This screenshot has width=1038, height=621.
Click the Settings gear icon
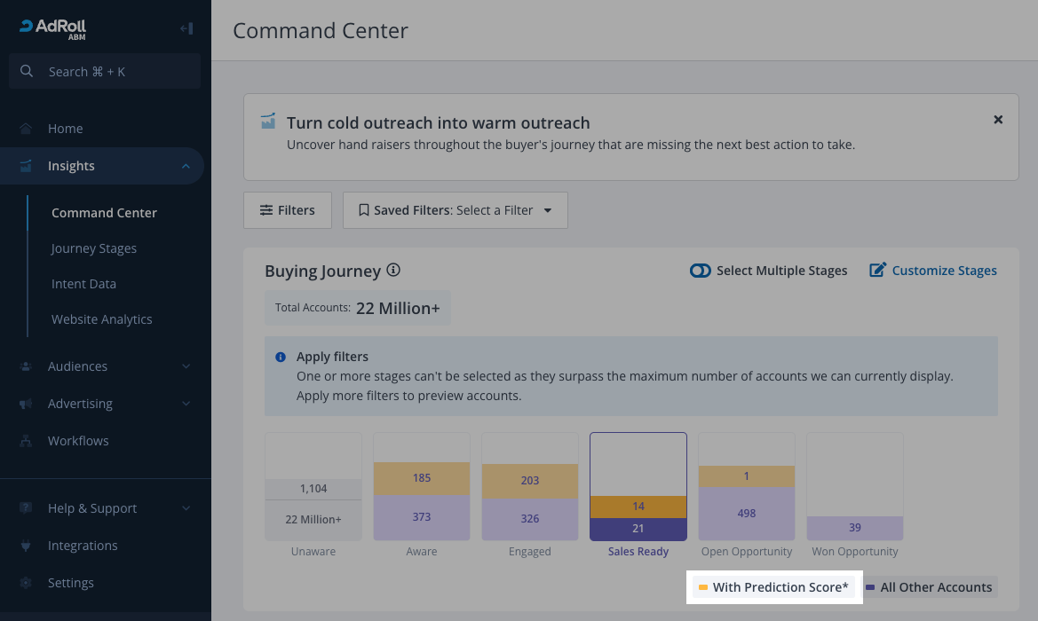tap(26, 583)
